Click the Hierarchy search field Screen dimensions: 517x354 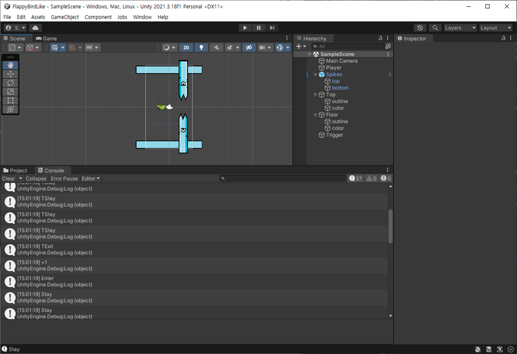click(x=348, y=46)
